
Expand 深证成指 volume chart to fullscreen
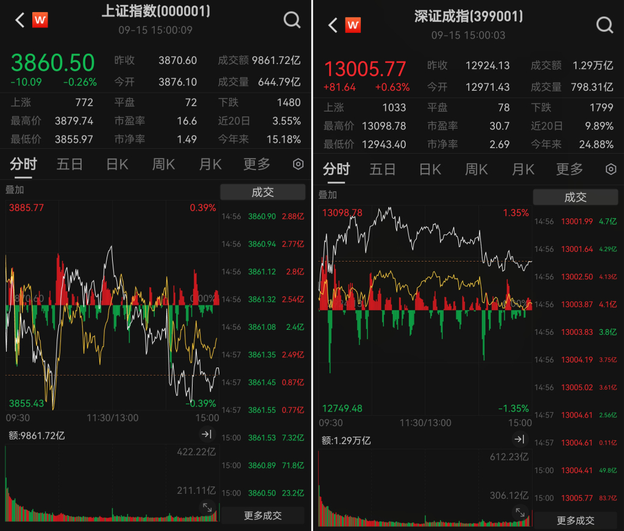coord(520,512)
